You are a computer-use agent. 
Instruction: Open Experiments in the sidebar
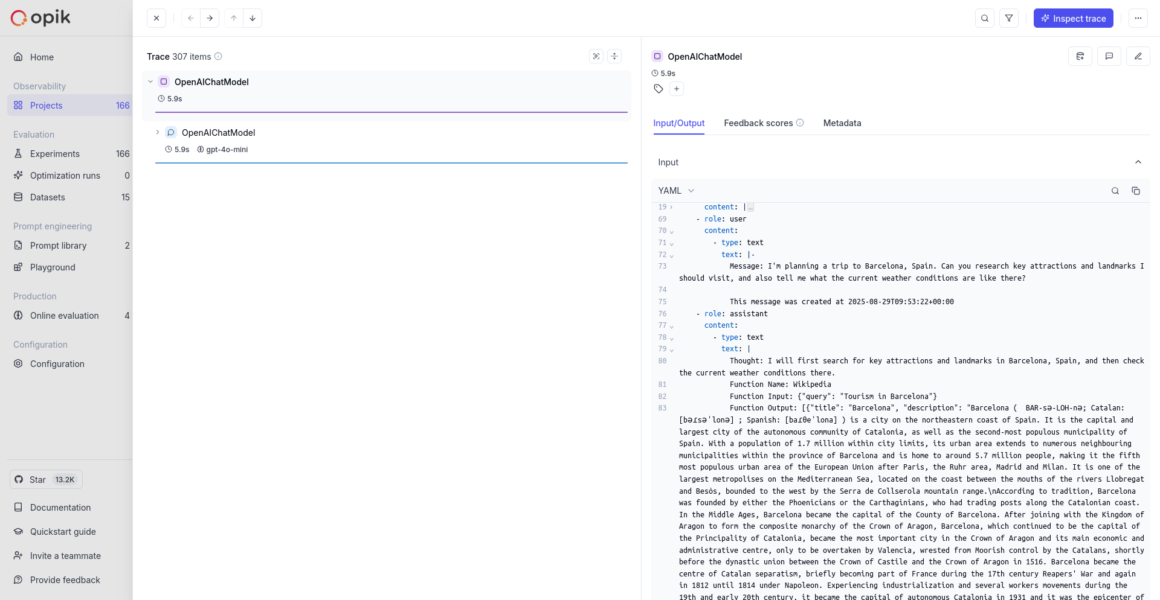pos(55,154)
